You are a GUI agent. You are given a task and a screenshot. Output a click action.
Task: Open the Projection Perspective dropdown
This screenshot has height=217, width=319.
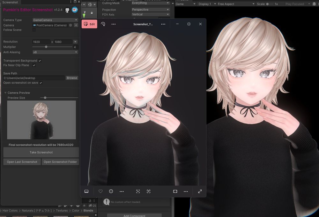pos(150,10)
